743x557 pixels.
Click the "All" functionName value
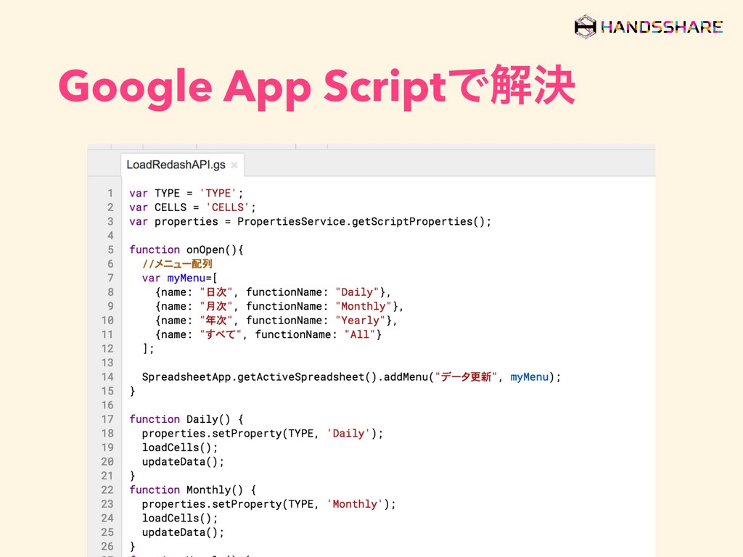(360, 334)
